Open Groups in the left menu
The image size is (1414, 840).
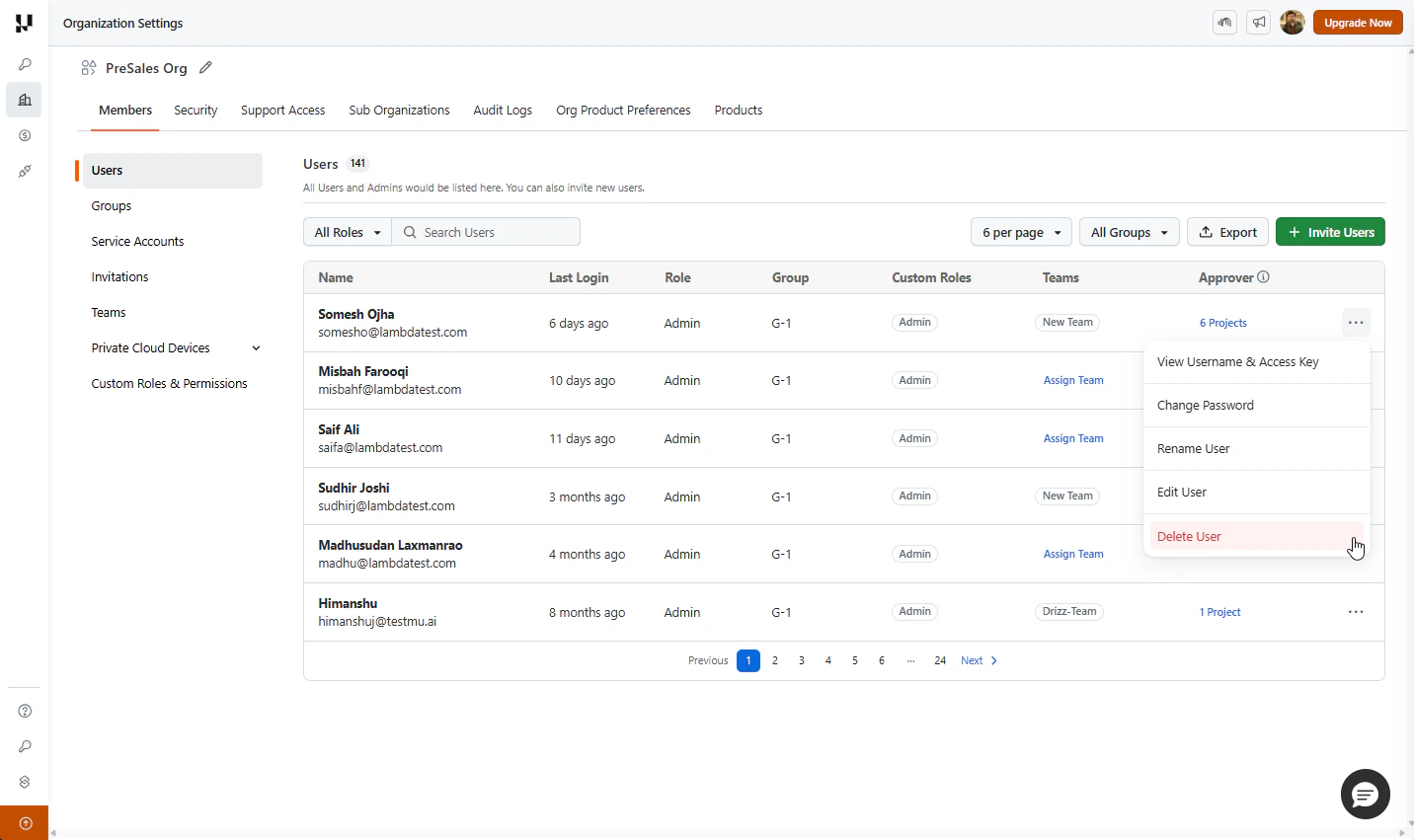click(111, 205)
